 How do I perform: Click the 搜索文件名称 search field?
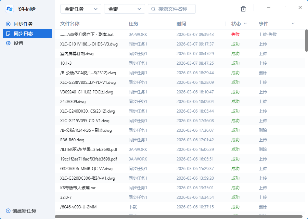tap(172, 9)
